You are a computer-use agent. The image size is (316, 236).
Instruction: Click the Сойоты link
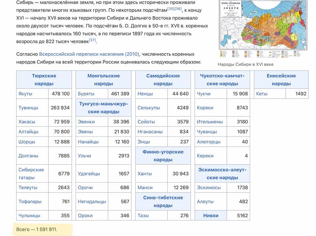point(146,122)
